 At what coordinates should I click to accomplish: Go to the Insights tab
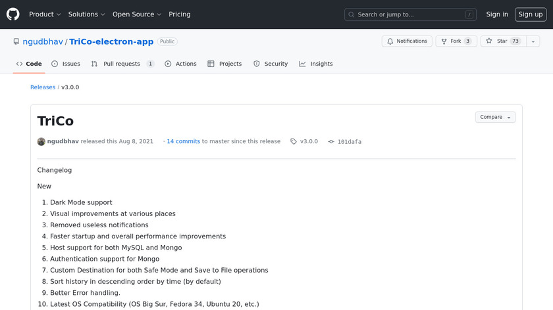click(x=316, y=64)
